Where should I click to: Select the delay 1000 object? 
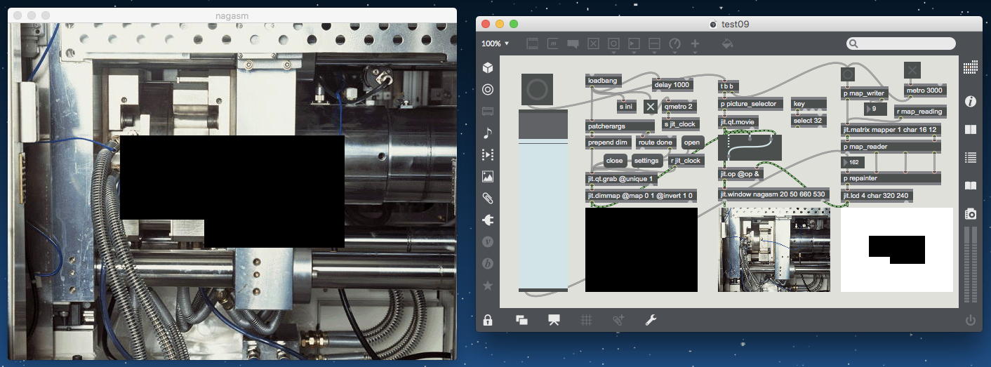672,85
